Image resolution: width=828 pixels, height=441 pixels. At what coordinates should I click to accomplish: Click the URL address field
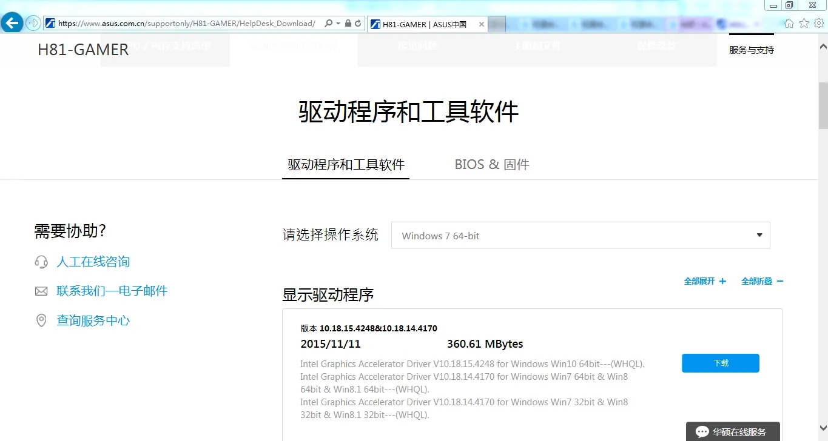coord(186,24)
